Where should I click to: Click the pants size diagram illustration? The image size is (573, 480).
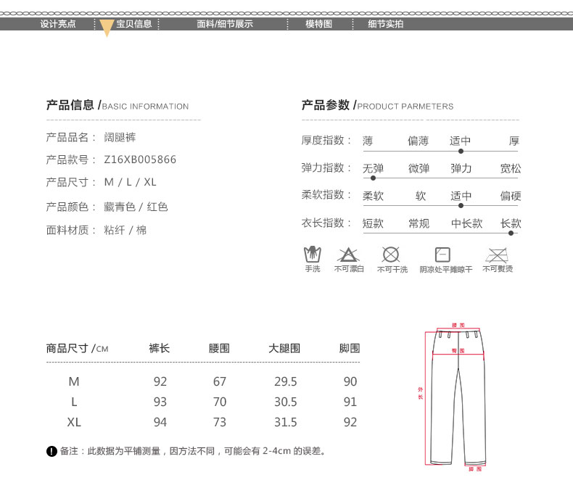coord(458,397)
